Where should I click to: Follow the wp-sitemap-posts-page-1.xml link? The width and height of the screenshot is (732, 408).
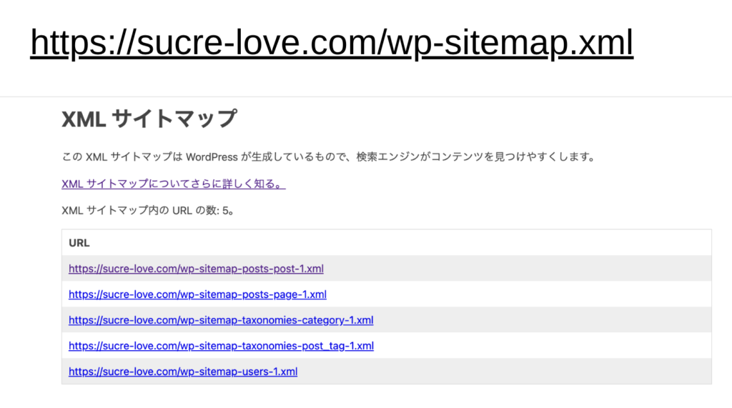[197, 294]
